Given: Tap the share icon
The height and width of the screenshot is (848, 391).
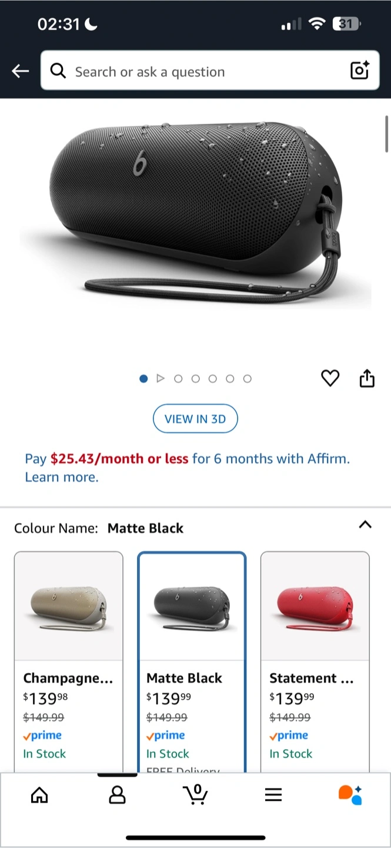Looking at the screenshot, I should (367, 378).
